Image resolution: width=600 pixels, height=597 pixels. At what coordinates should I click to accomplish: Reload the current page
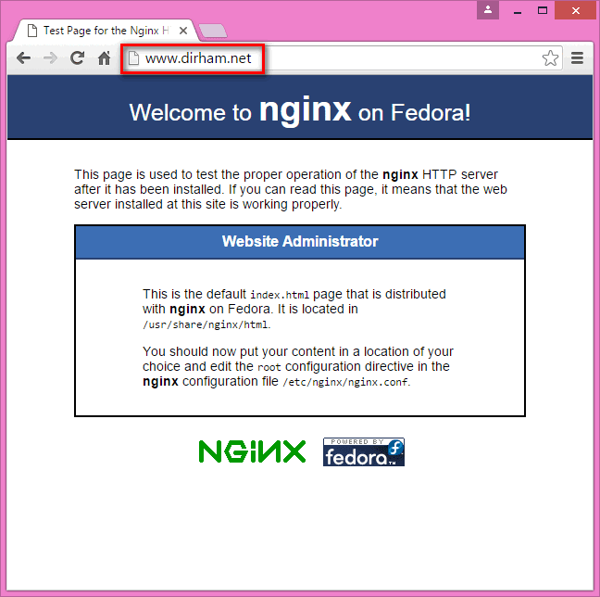coord(77,57)
